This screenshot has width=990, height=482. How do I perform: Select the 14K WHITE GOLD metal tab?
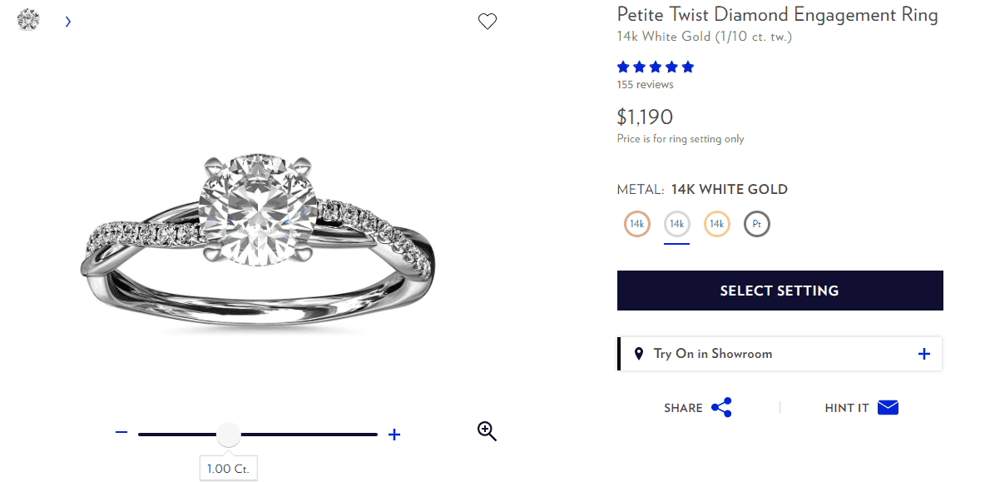676,223
